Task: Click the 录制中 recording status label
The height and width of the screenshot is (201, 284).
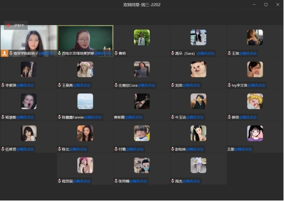Action: click(19, 26)
